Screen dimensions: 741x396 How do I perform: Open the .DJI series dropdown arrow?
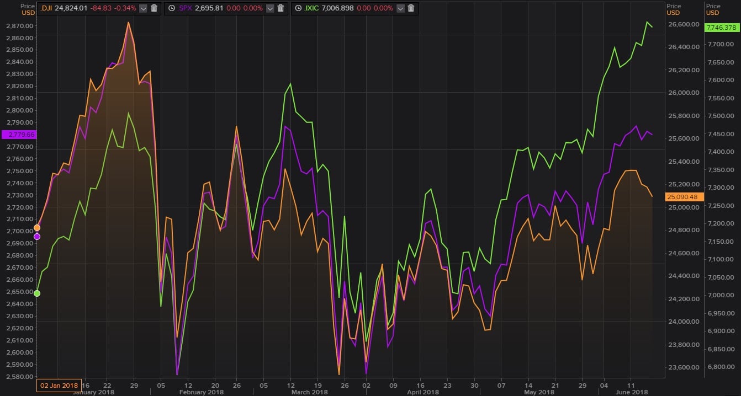pyautogui.click(x=143, y=8)
